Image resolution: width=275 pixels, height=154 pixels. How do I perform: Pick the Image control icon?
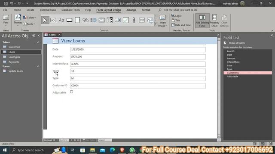150,20
